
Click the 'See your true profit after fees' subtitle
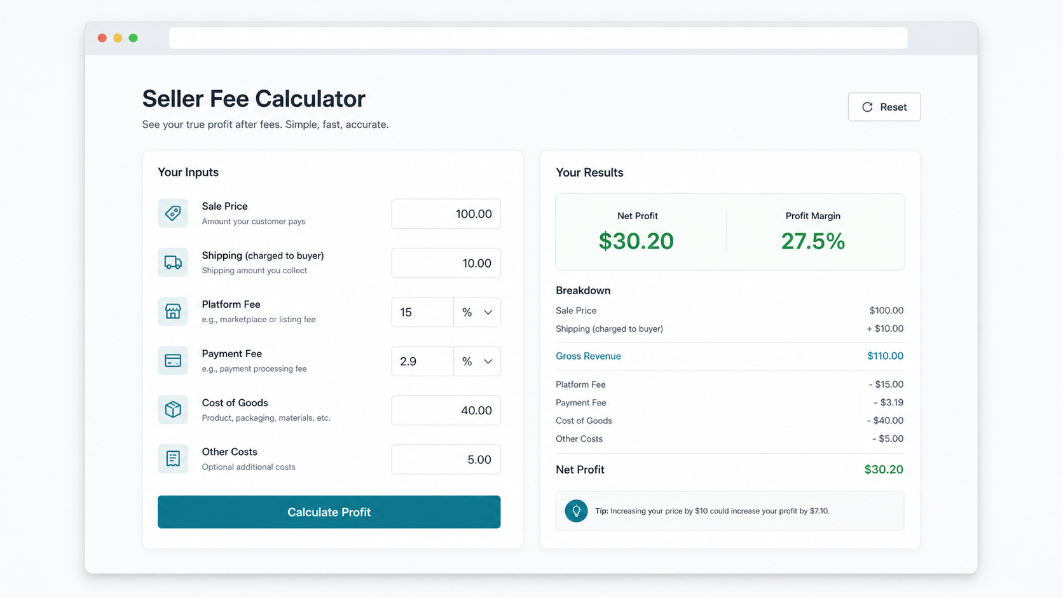265,125
